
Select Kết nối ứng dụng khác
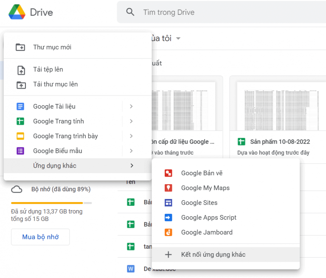click(x=225, y=255)
